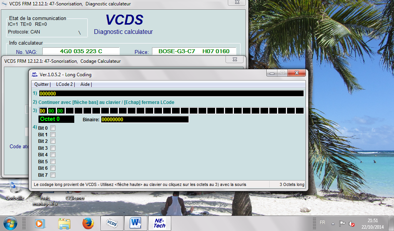Image resolution: width=394 pixels, height=231 pixels.
Task: Open the Corbeille desktop icon
Action: click(x=15, y=189)
